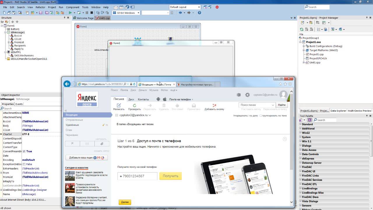This screenshot has height=210, width=373.
Task: Click the Tool Palette search field
Action: pyautogui.click(x=324, y=120)
